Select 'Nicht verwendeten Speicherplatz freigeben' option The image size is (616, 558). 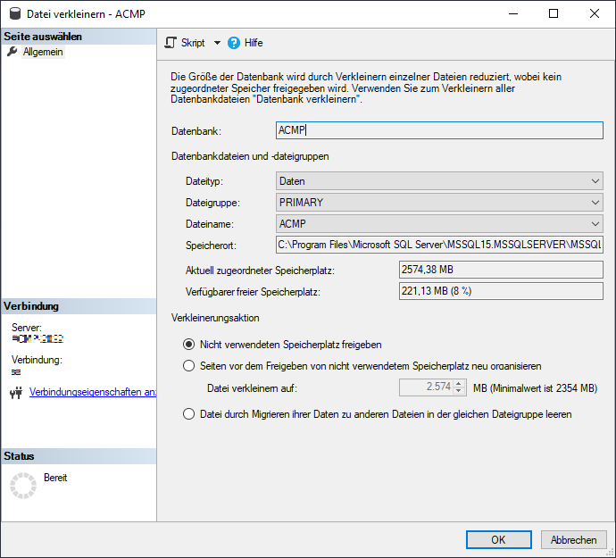tap(188, 344)
